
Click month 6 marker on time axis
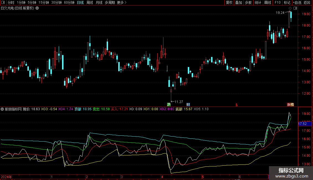[x=240, y=177]
